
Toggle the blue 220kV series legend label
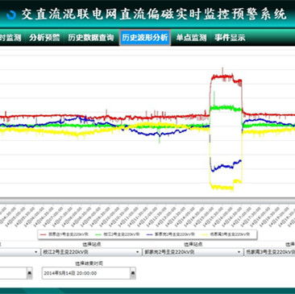(175, 234)
